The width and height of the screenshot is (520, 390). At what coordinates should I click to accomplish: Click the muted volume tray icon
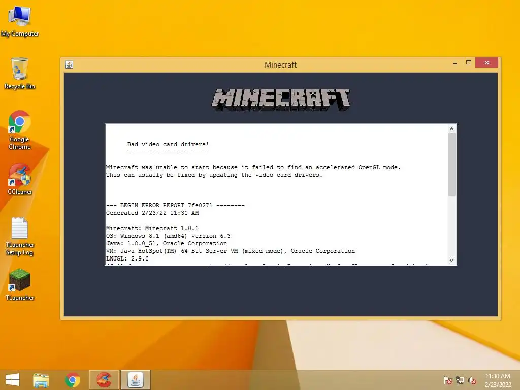point(472,380)
